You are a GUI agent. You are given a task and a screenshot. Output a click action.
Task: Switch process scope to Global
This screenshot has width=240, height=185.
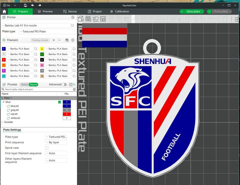[x=24, y=84]
